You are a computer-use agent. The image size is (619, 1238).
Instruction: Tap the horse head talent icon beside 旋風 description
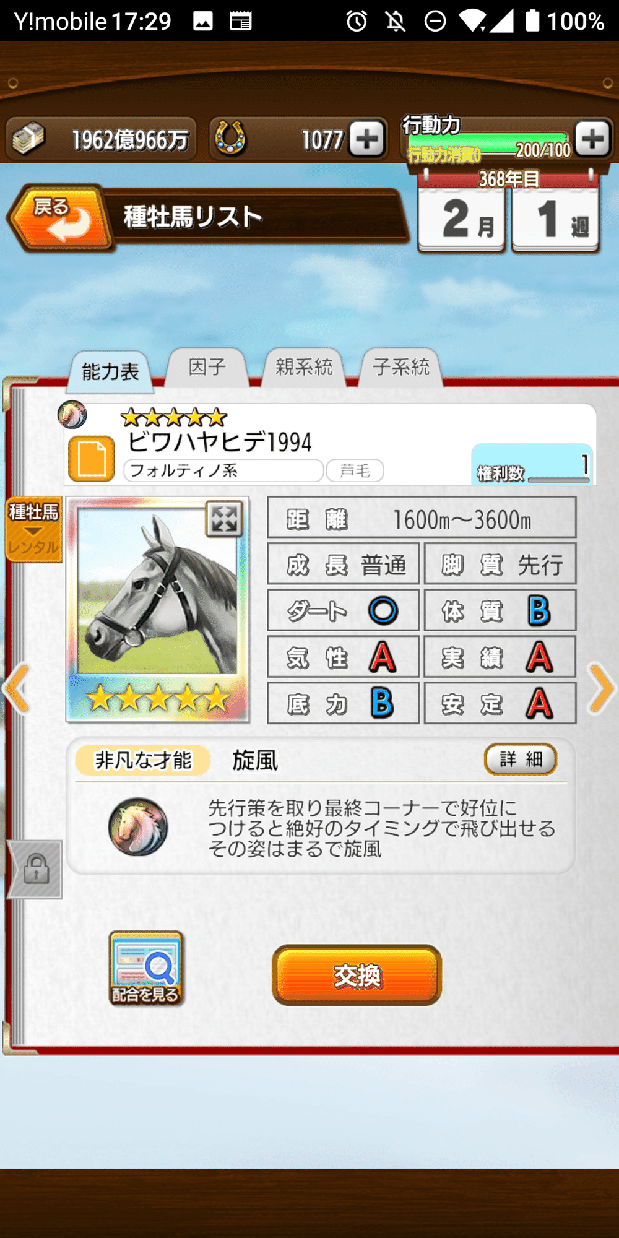[x=137, y=827]
